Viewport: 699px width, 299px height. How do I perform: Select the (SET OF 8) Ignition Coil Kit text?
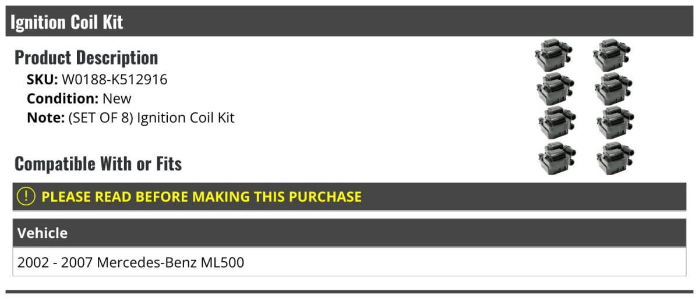[151, 118]
